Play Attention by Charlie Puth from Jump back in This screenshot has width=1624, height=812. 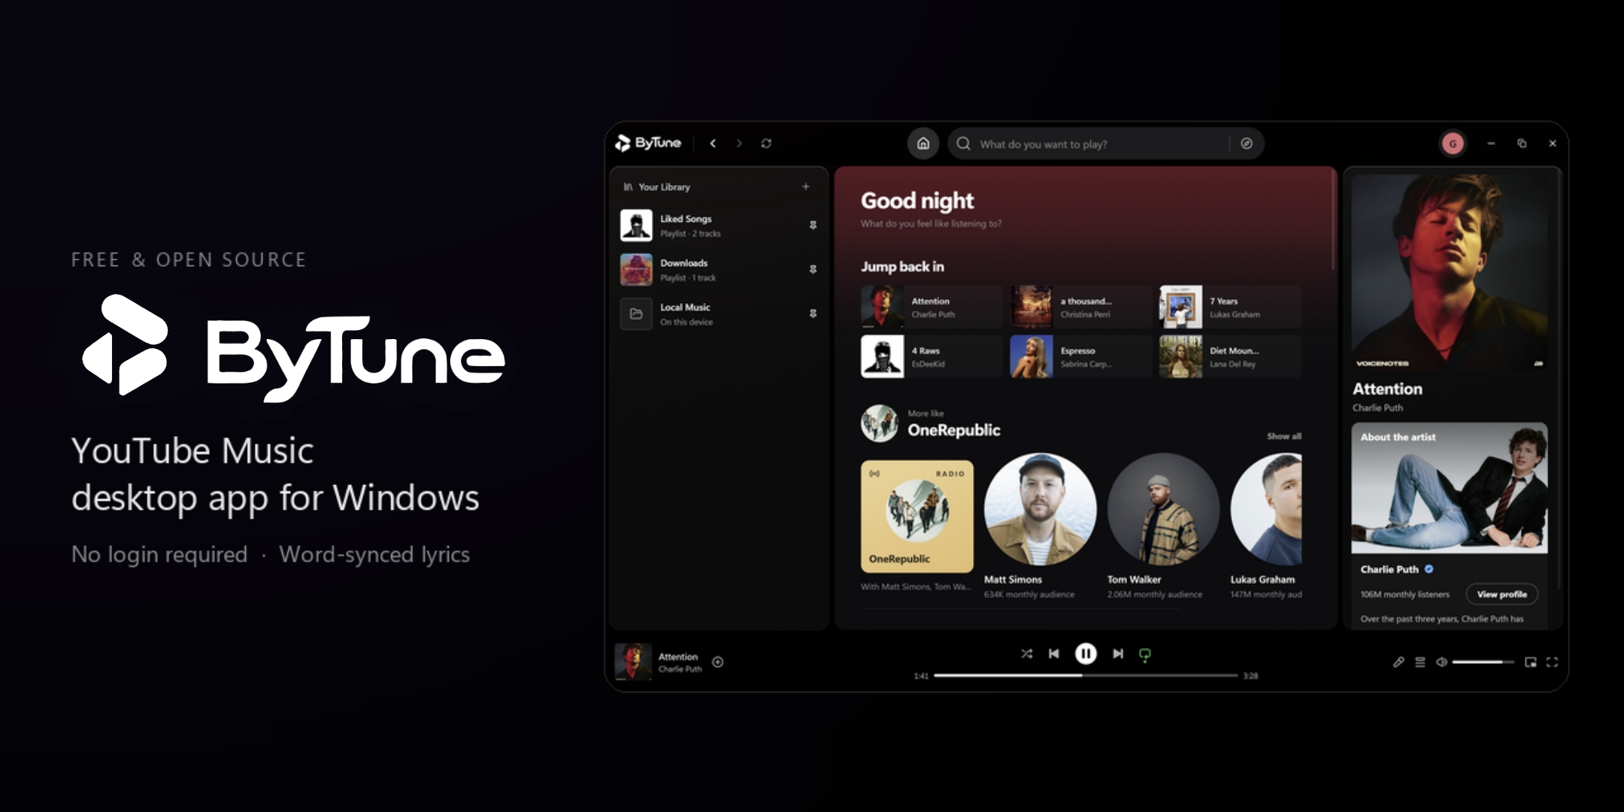coord(932,307)
